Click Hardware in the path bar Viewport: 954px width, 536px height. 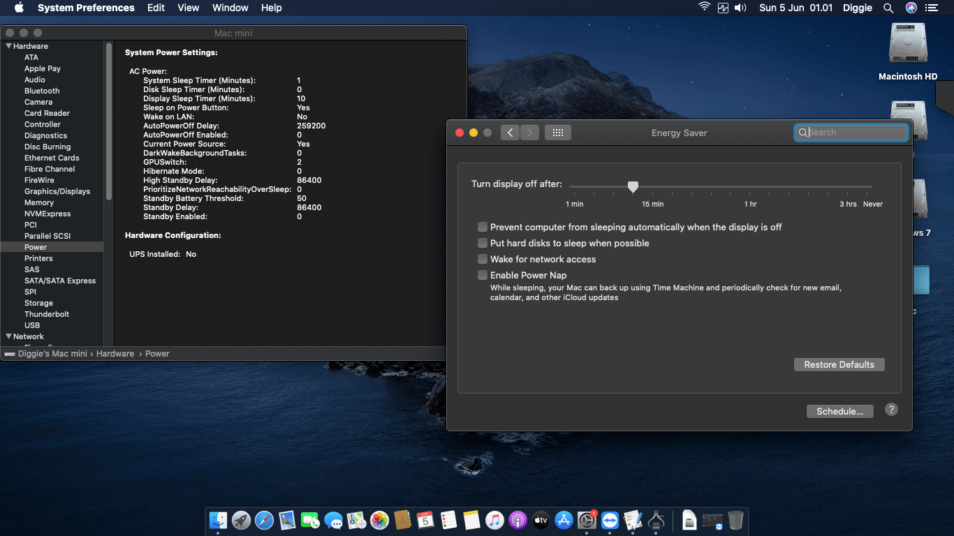(115, 354)
